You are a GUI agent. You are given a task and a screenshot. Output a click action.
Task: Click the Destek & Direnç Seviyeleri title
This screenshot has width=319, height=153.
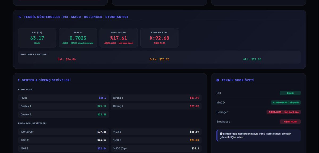tap(46, 80)
